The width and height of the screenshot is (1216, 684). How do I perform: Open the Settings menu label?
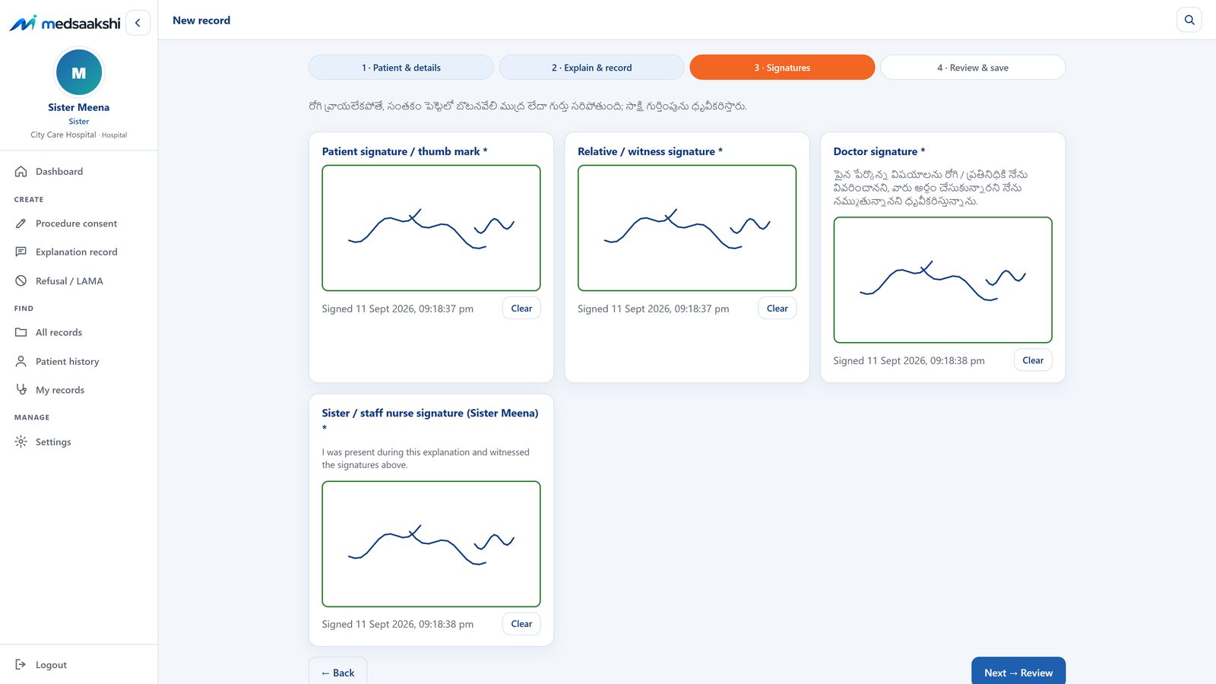point(53,442)
